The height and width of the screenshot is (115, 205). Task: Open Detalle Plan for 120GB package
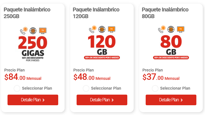(102, 100)
